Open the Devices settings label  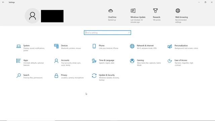[64, 46]
